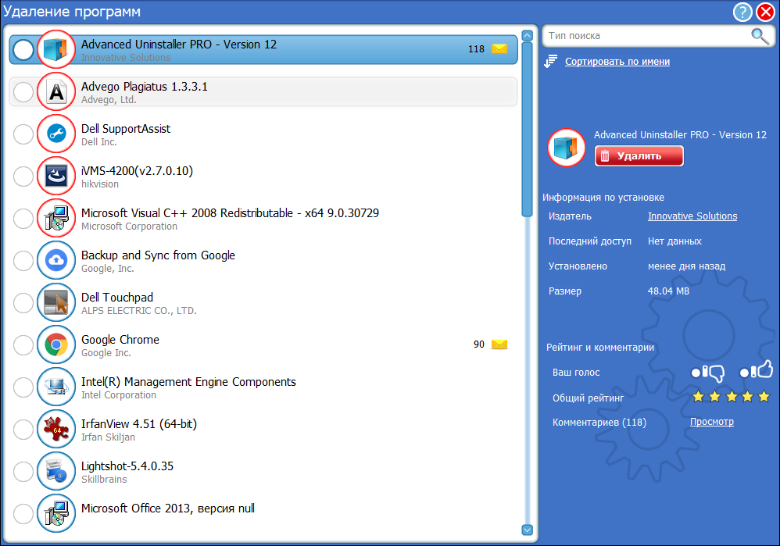Click the five-star overall rating

[731, 398]
